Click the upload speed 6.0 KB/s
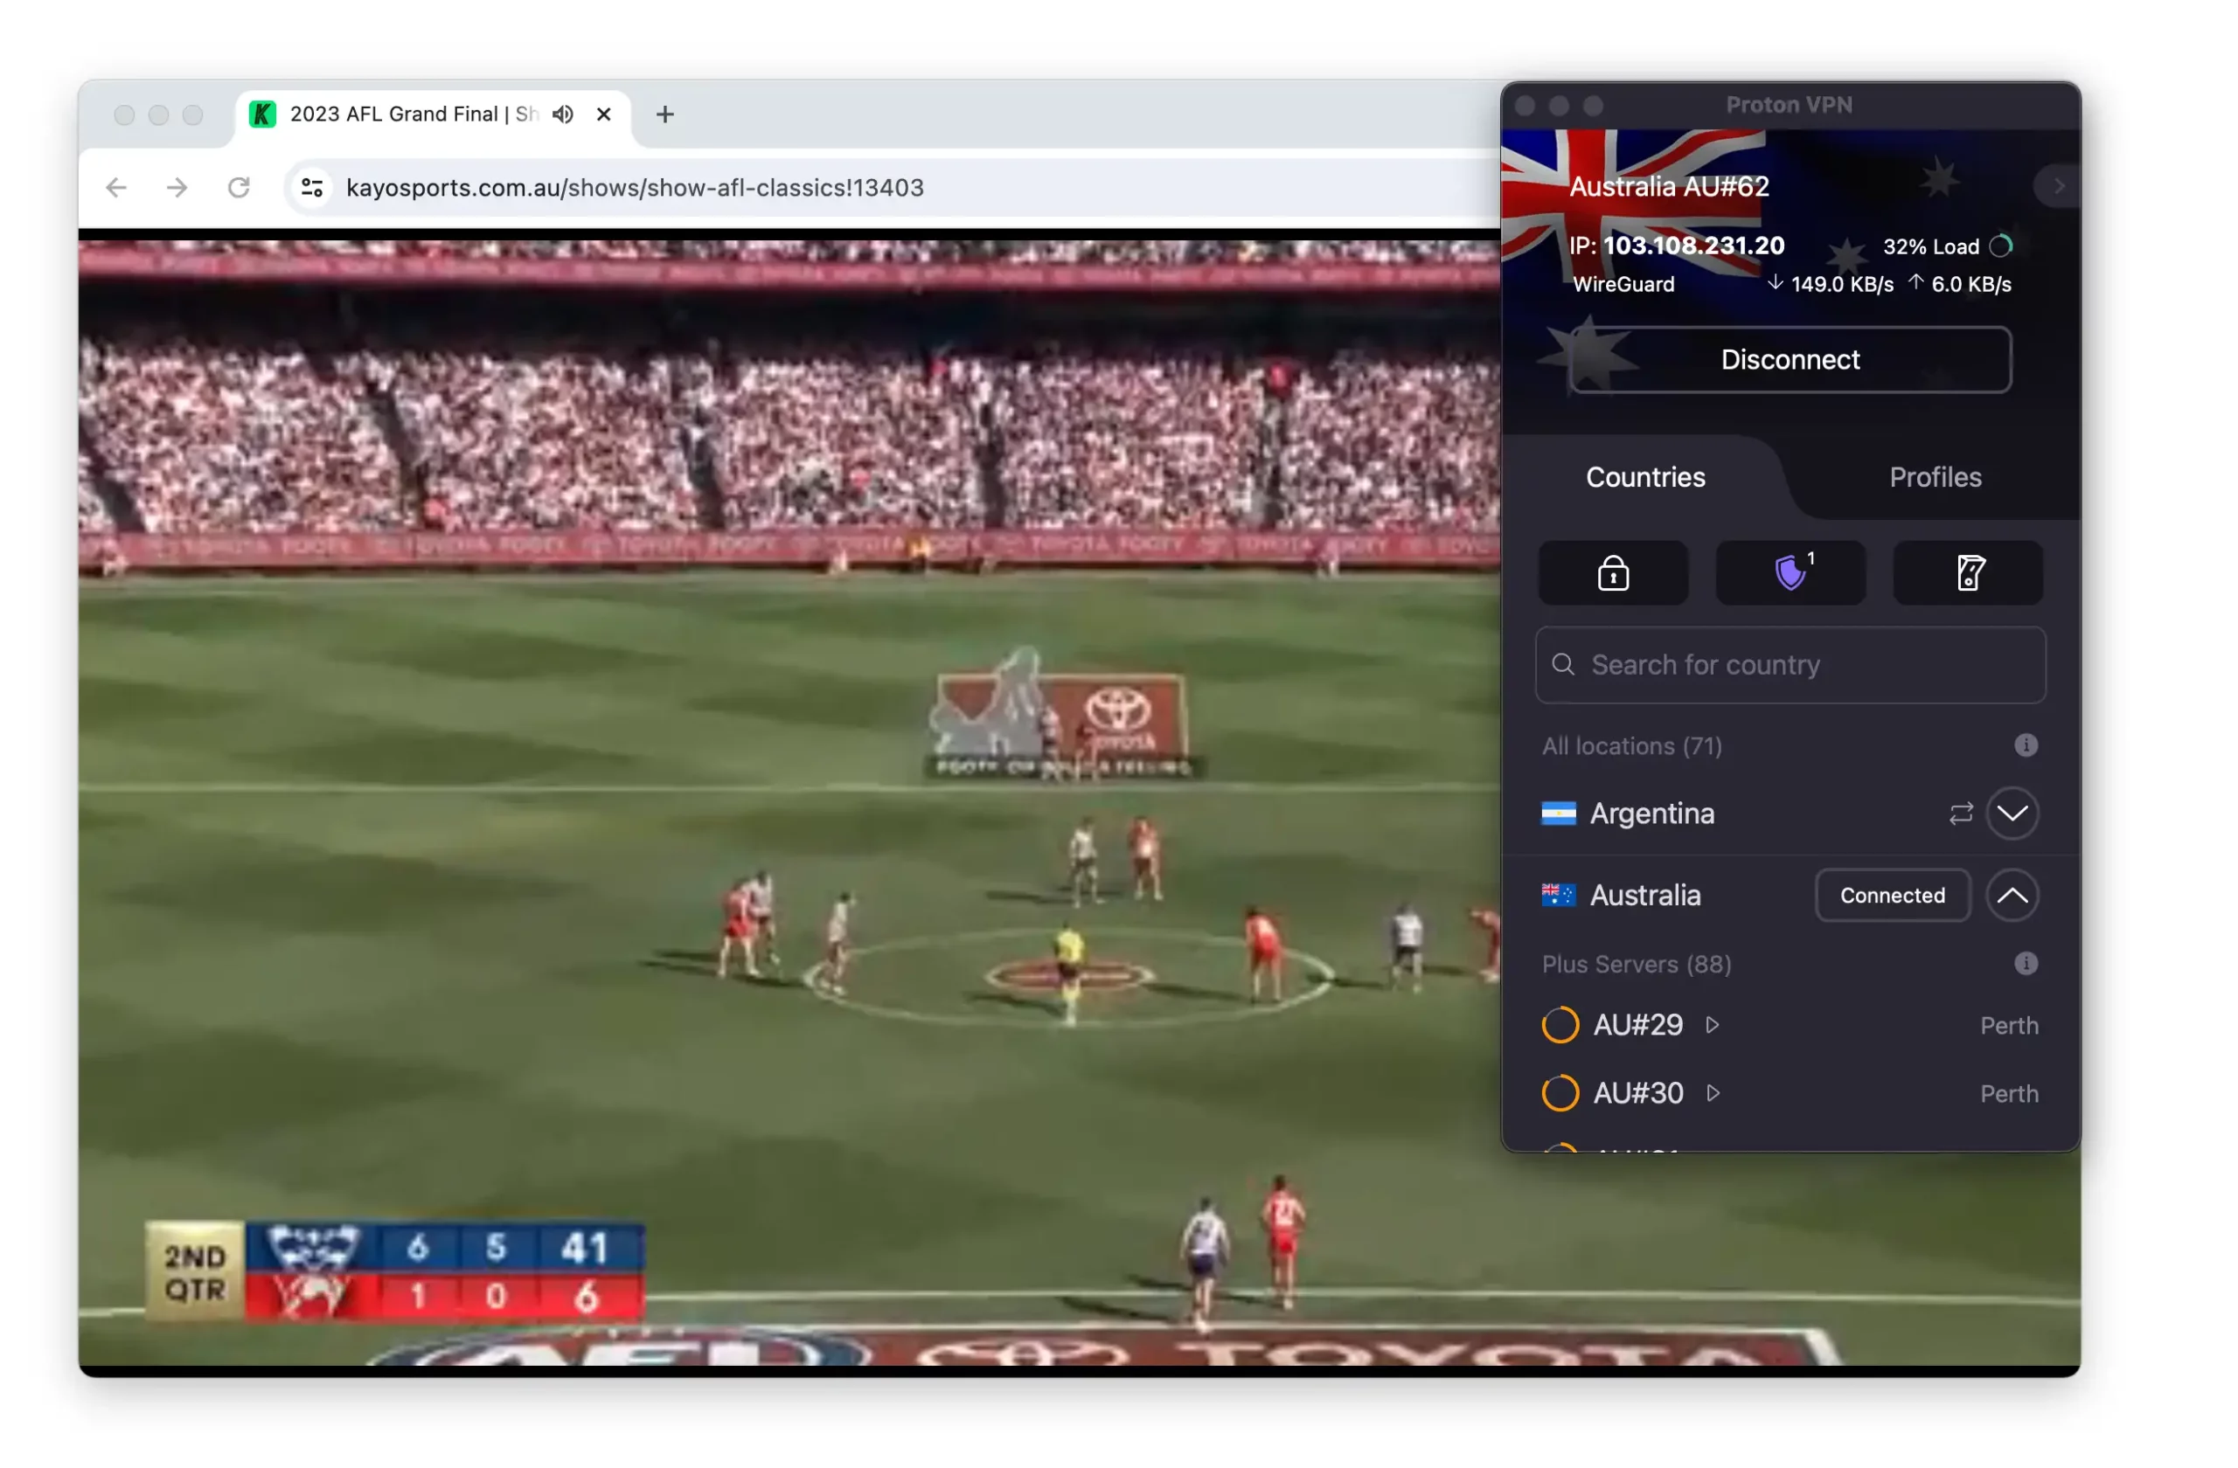Screen dimensions: 2238x1468 point(1960,284)
